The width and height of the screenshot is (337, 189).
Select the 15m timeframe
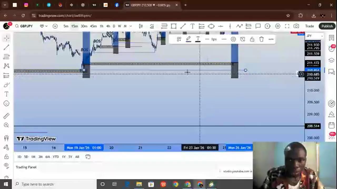point(75,26)
